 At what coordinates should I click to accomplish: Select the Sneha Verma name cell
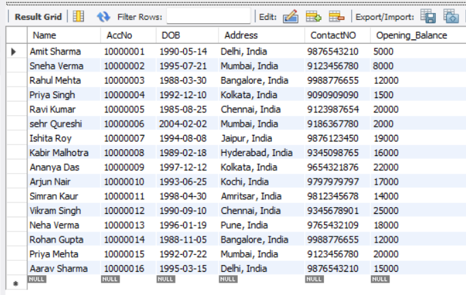click(64, 66)
